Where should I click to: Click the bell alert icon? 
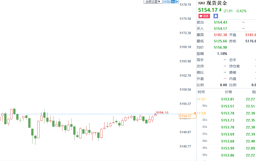(216, 16)
